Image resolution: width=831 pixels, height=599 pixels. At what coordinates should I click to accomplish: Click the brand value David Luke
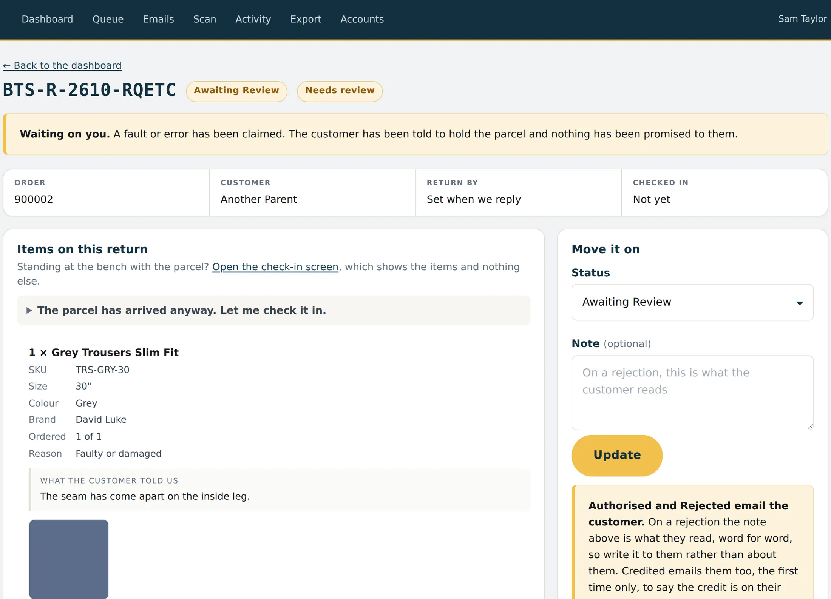[x=101, y=420]
